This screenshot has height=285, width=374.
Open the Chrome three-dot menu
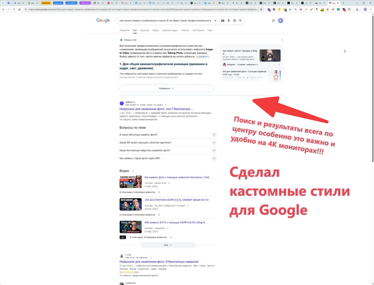[371, 9]
